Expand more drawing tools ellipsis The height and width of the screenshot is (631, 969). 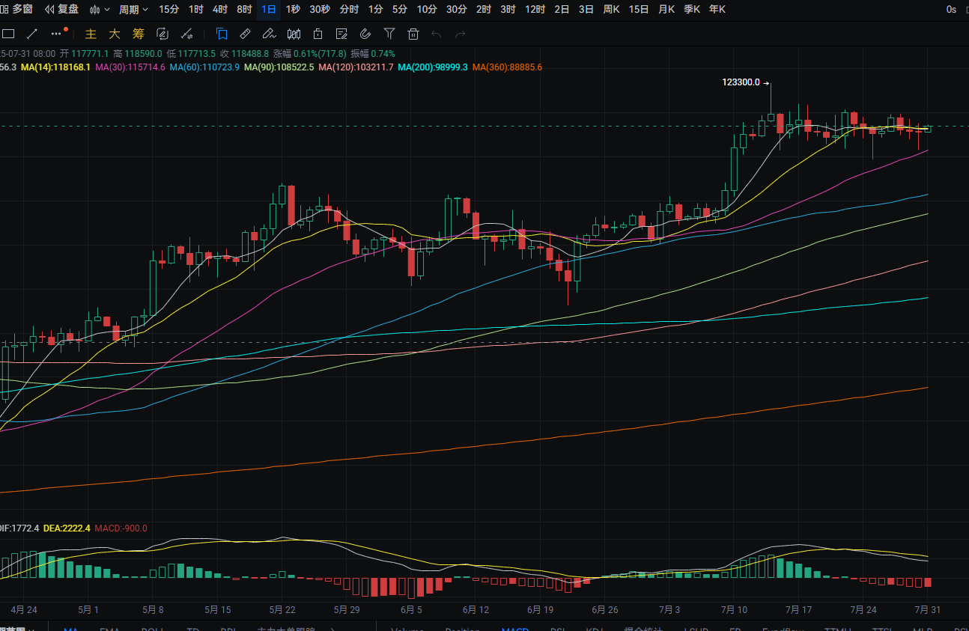point(58,34)
